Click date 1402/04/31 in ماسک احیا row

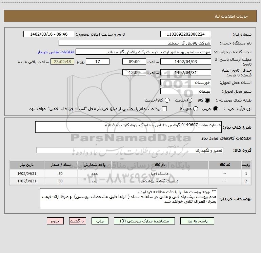click(27, 174)
